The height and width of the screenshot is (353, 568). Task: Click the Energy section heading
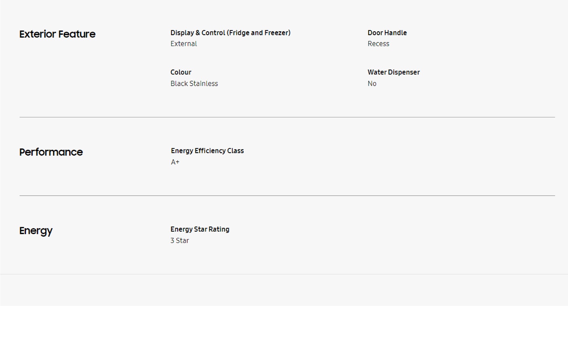36,231
